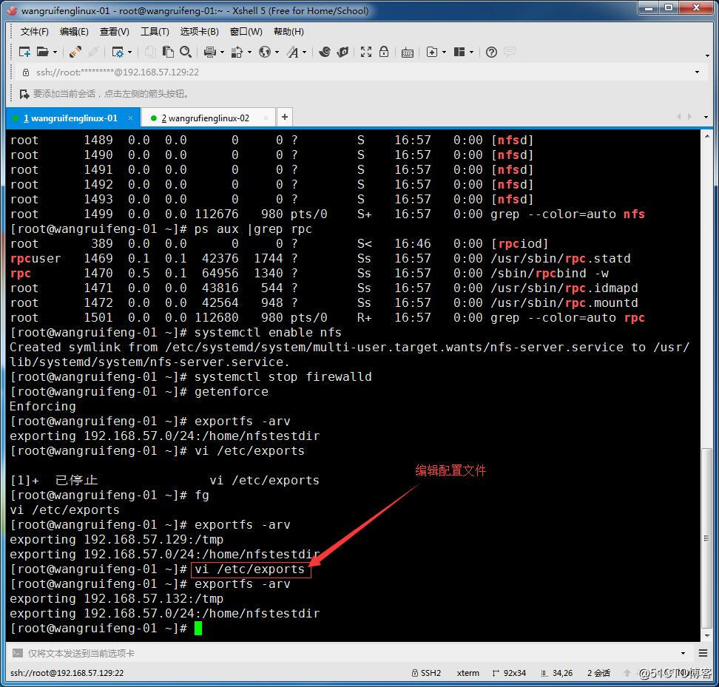Click the Help question-mark icon
The height and width of the screenshot is (687, 719).
[491, 52]
